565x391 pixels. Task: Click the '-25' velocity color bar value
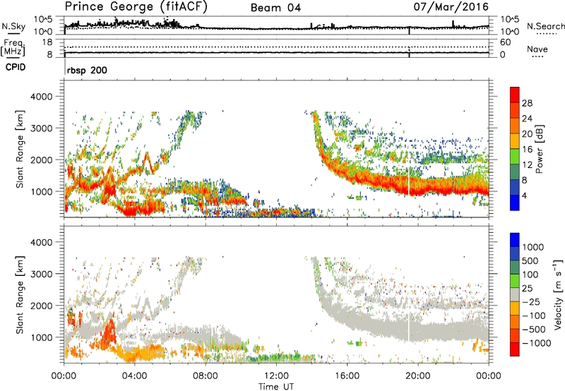tap(531, 301)
